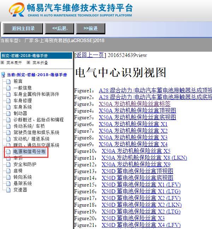Screen dimensions: 212x229
Task: Click page icon next to 发动机/推进系统
Action: [x=8, y=139]
